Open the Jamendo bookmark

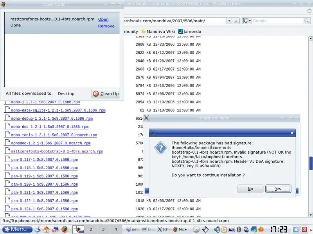click(x=190, y=32)
